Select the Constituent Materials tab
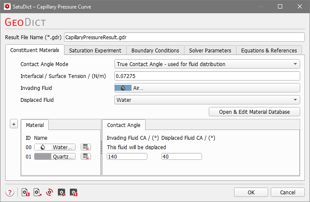 (35, 50)
